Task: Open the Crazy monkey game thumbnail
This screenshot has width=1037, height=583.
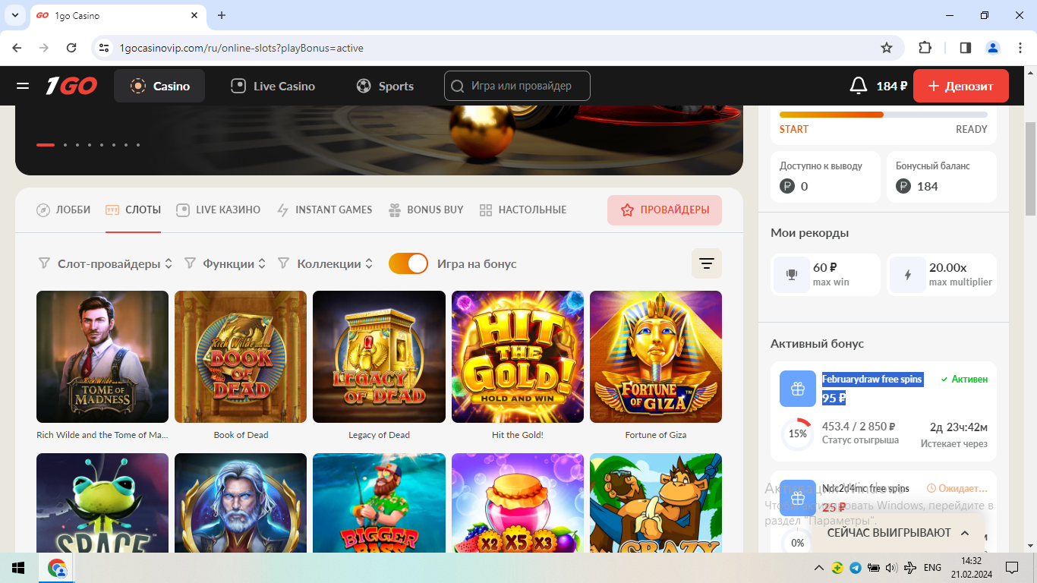Action: click(x=656, y=503)
